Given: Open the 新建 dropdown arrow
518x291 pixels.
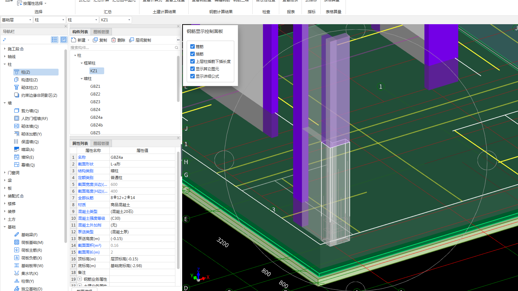Looking at the screenshot, I should pos(88,40).
